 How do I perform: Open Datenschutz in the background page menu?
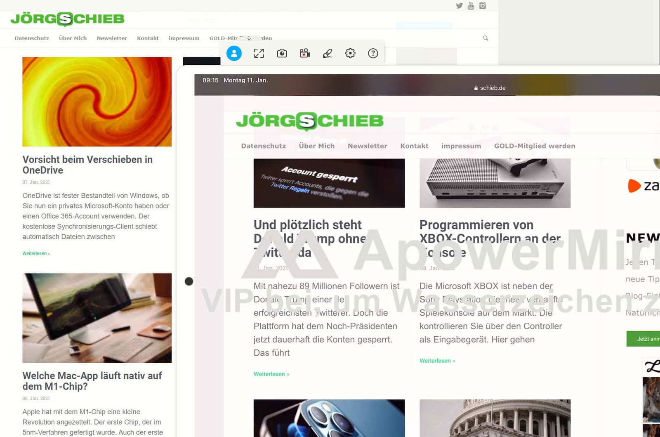[x=32, y=38]
